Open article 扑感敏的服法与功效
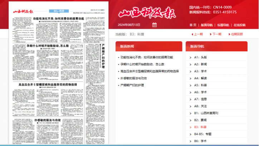This screenshot has width=259, height=146. 134,78
